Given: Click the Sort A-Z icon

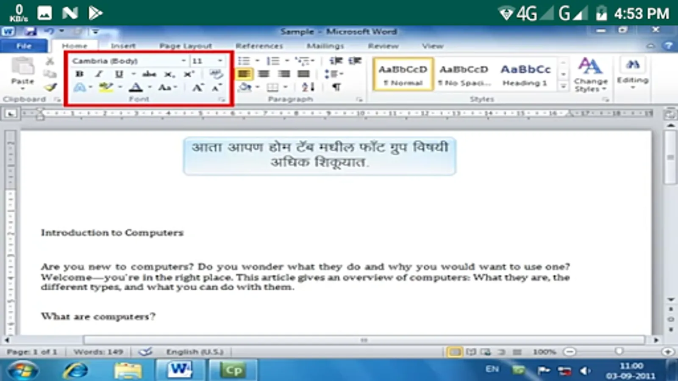Looking at the screenshot, I should pos(308,87).
